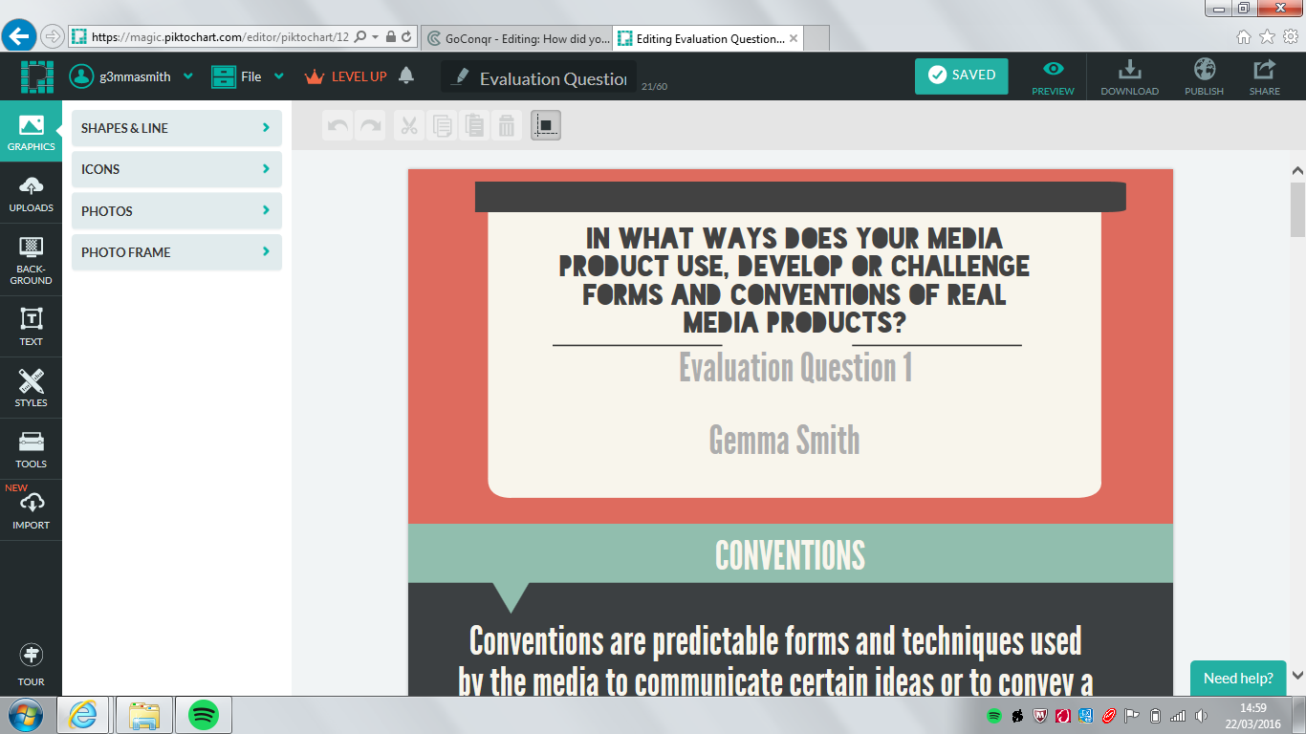The height and width of the screenshot is (734, 1306).
Task: Open the g3mmasmith account dropdown
Action: point(132,76)
